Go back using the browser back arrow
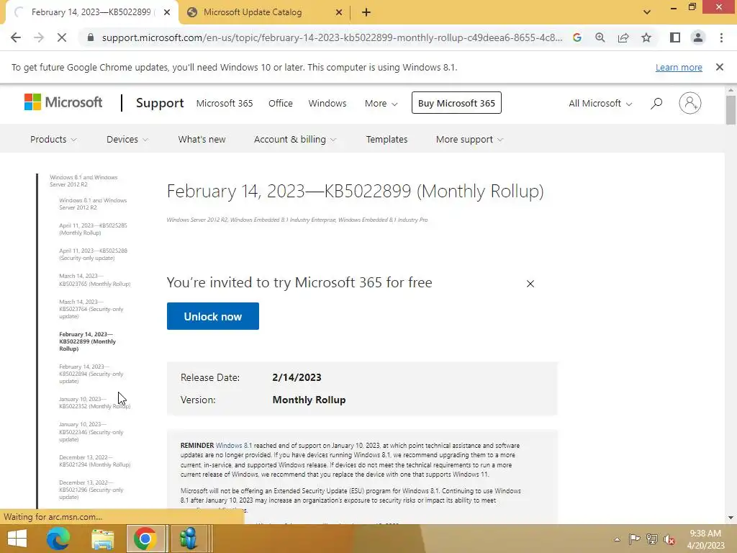The width and height of the screenshot is (737, 553). tap(16, 37)
